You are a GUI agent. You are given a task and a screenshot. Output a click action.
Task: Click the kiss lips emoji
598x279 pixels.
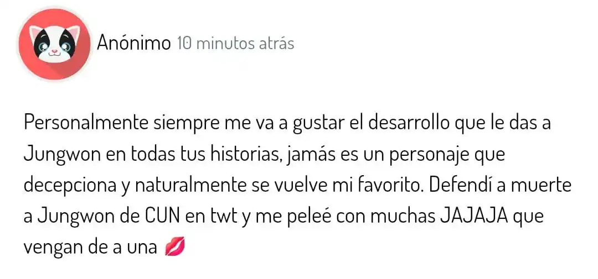tap(176, 248)
